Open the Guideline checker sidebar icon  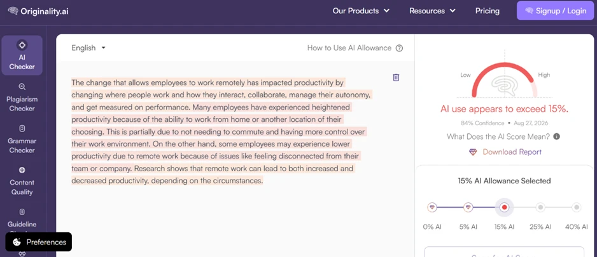[22, 211]
